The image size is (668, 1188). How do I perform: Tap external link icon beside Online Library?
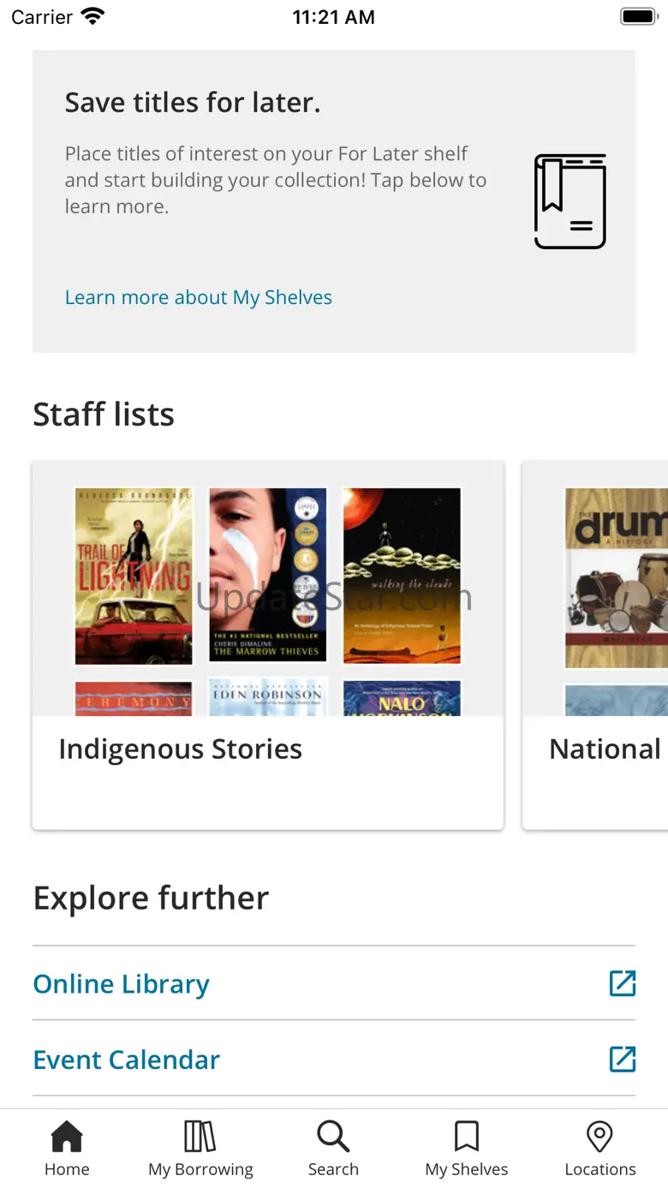(623, 983)
